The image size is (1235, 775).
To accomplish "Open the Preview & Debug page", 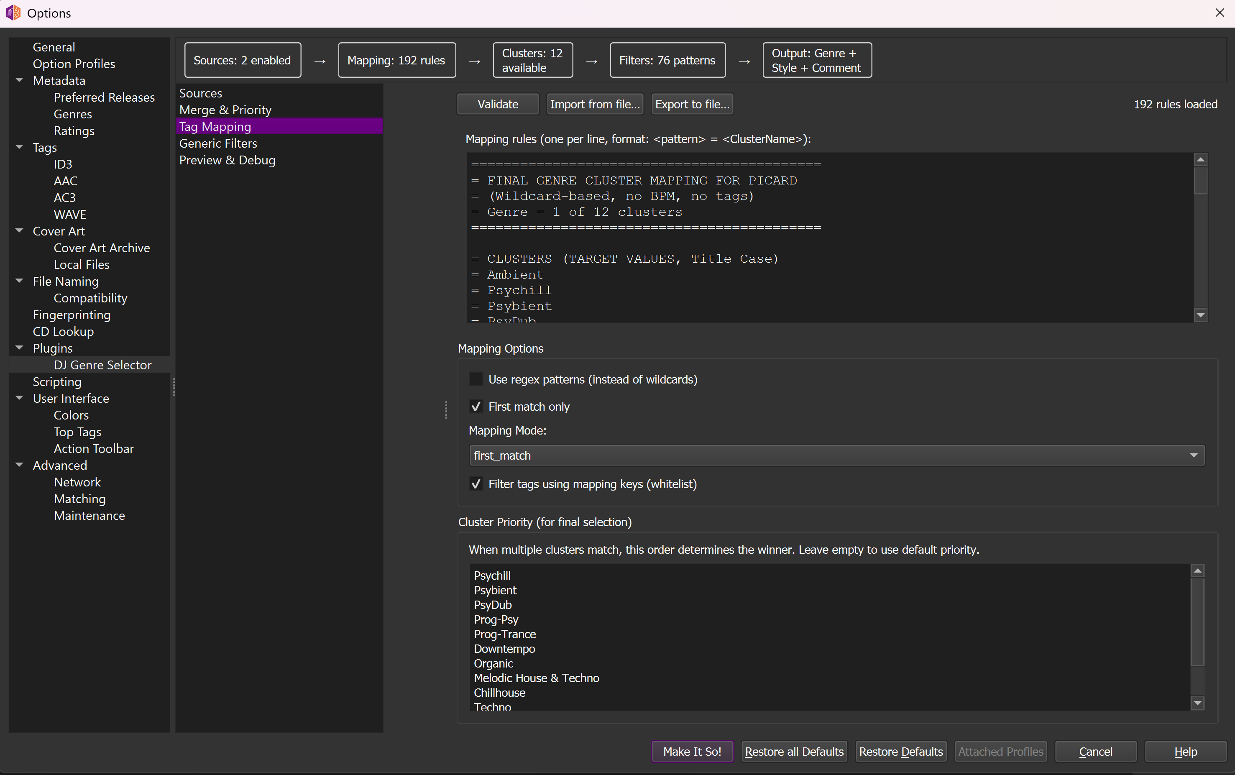I will 227,161.
